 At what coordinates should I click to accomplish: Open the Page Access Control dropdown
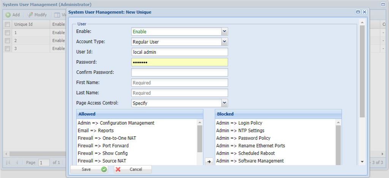(x=225, y=103)
